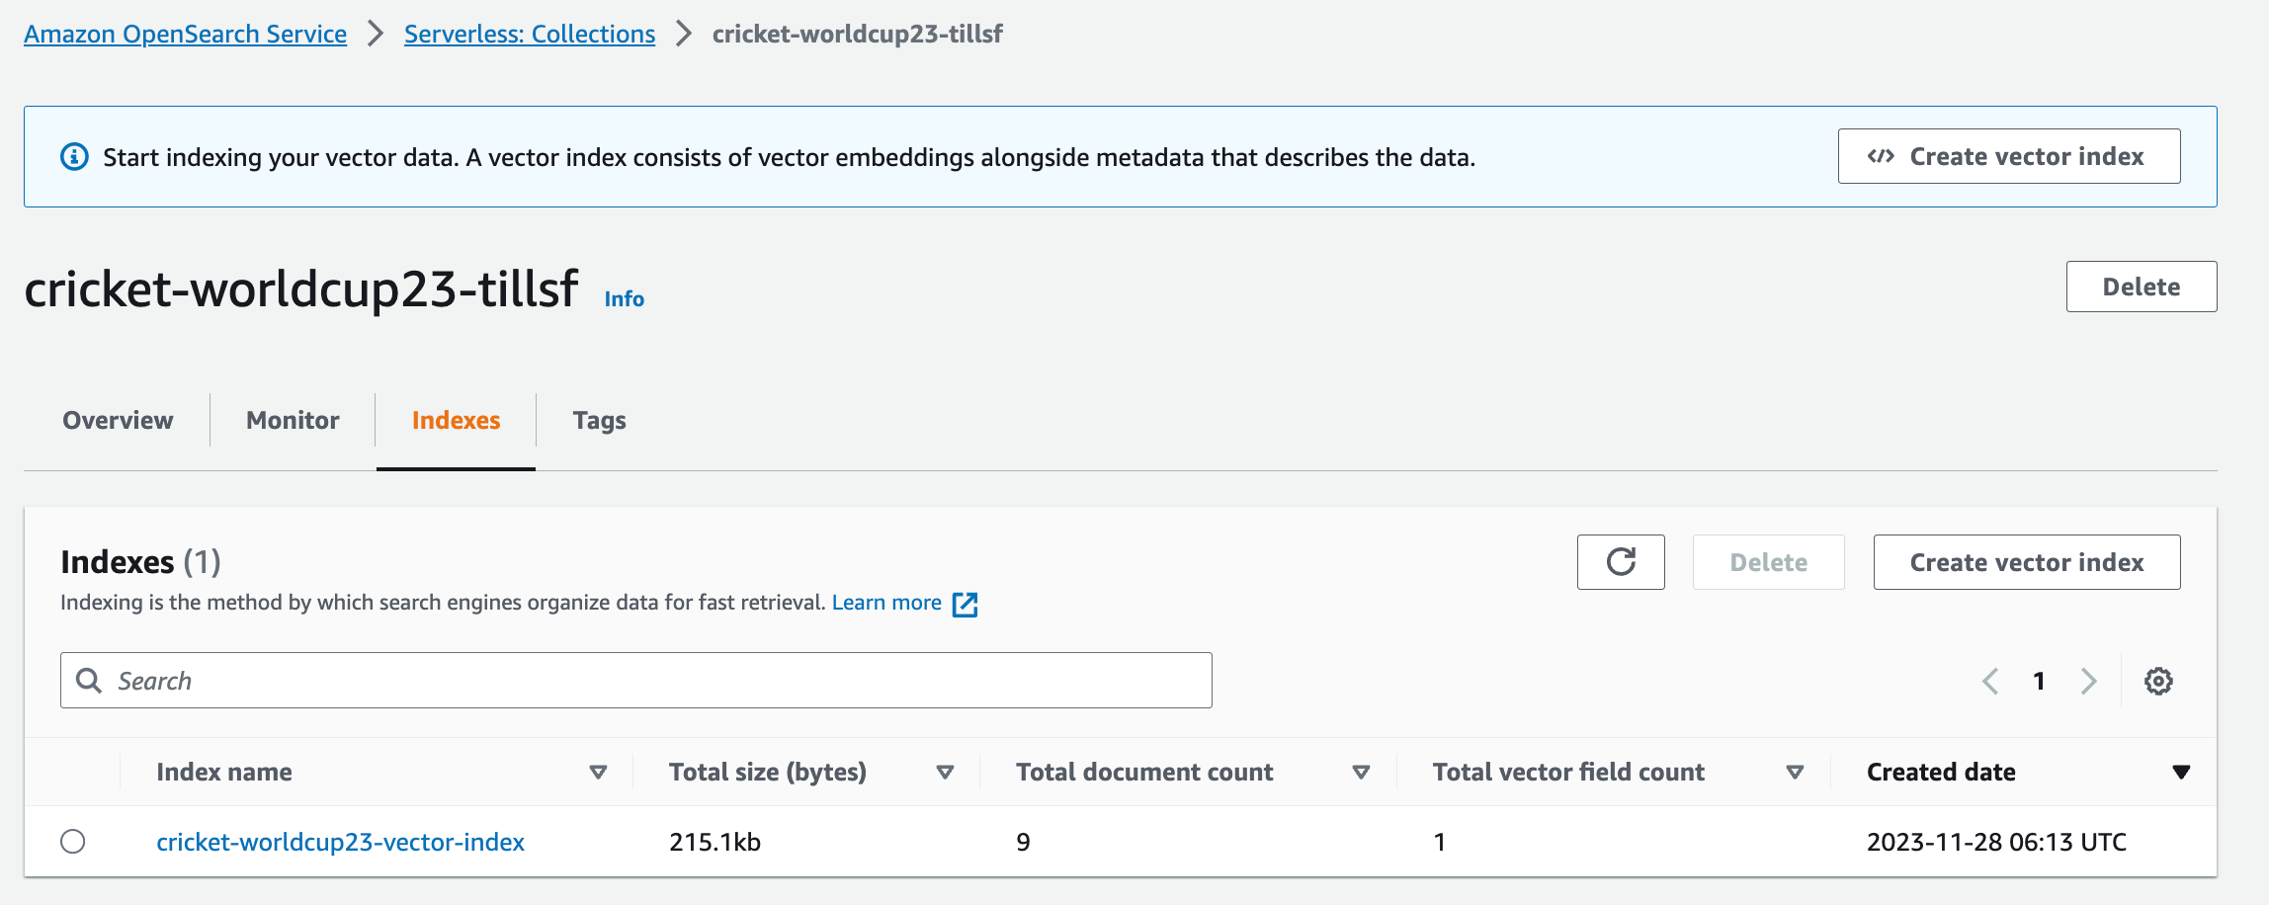Click the search magnifier icon
2269x905 pixels.
[89, 681]
